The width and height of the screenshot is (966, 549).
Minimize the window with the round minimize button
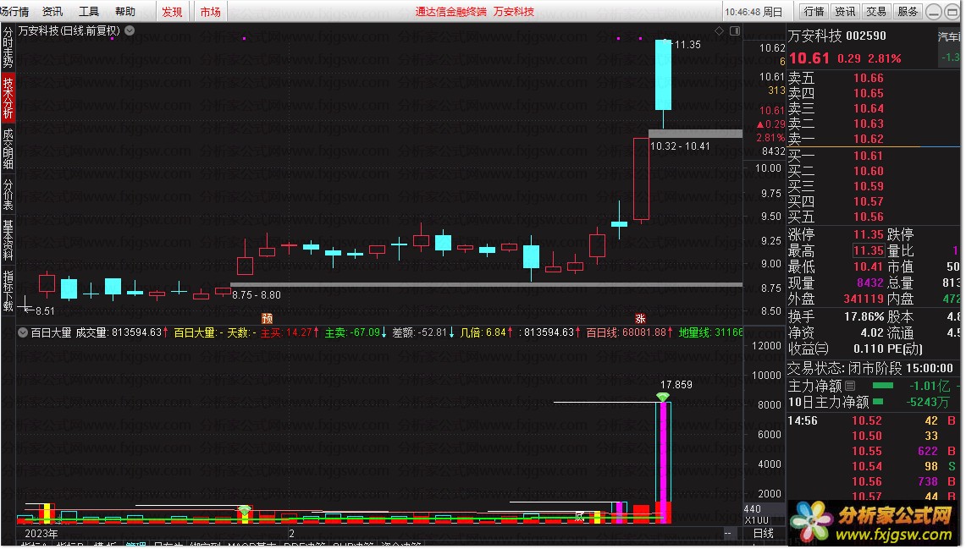934,12
